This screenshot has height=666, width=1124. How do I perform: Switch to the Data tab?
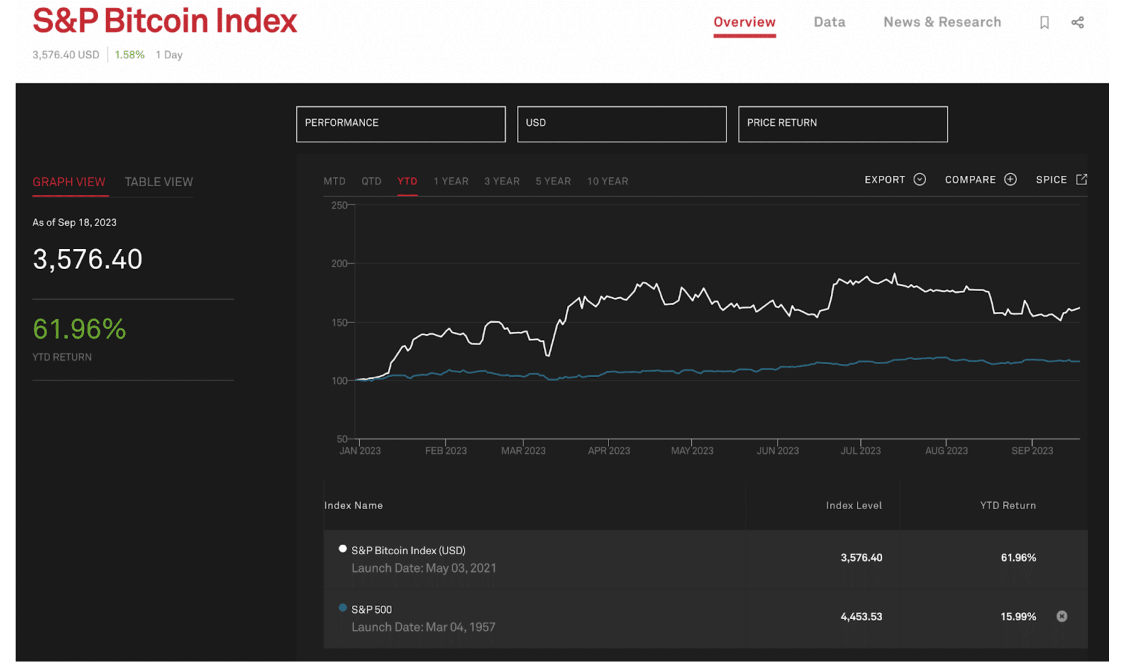point(829,23)
